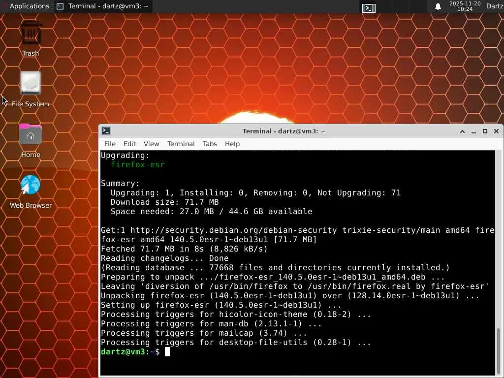The width and height of the screenshot is (504, 378).
Task: Open the View menu in Terminal
Action: [152, 144]
